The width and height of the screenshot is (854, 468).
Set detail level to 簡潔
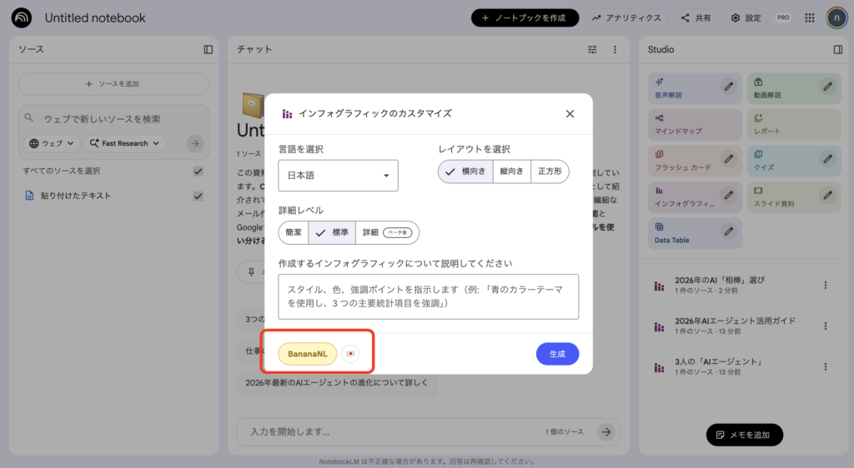(x=294, y=232)
